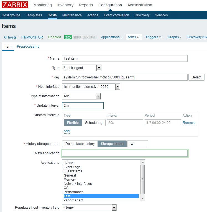
Task: Open the Host interface dropdown
Action: (91, 87)
